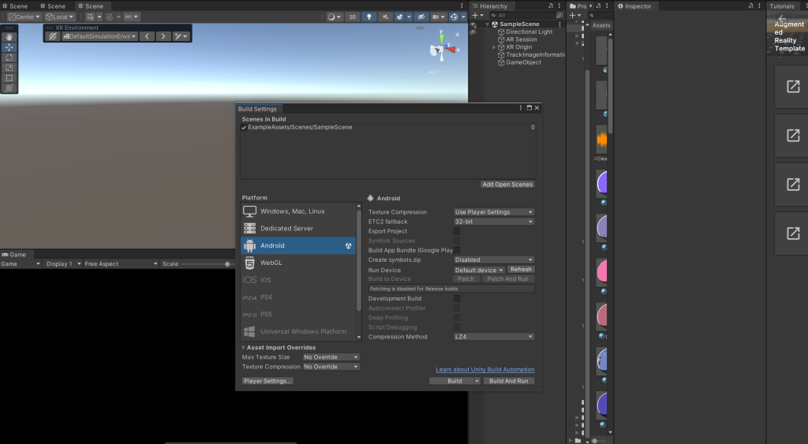This screenshot has width=808, height=444.
Task: Select Dedicated Server platform
Action: point(298,229)
